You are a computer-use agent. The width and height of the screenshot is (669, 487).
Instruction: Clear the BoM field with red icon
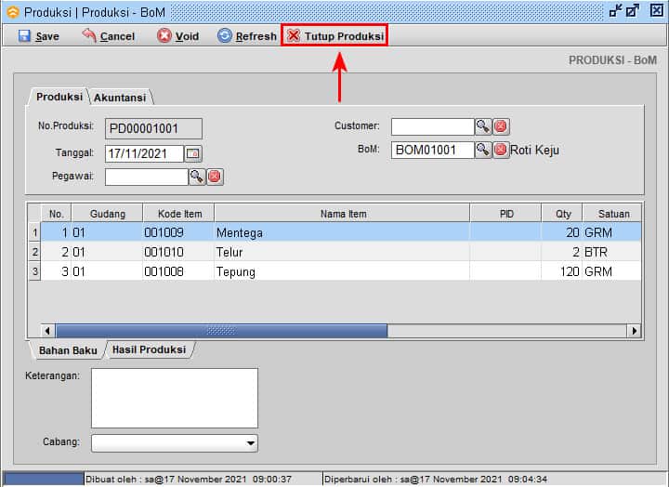click(x=502, y=150)
